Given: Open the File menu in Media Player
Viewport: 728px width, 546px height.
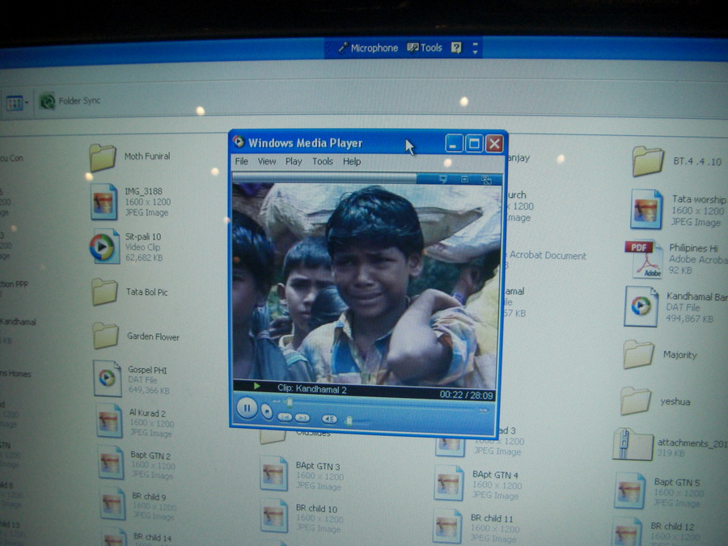Looking at the screenshot, I should tap(241, 161).
